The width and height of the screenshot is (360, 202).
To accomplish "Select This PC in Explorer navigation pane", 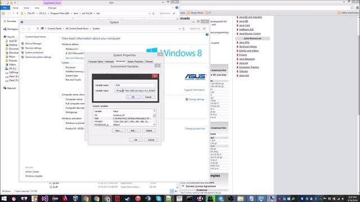I will point(11,37).
